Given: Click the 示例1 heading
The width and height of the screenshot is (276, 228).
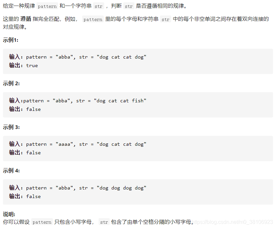Looking at the screenshot, I should click(x=11, y=40).
